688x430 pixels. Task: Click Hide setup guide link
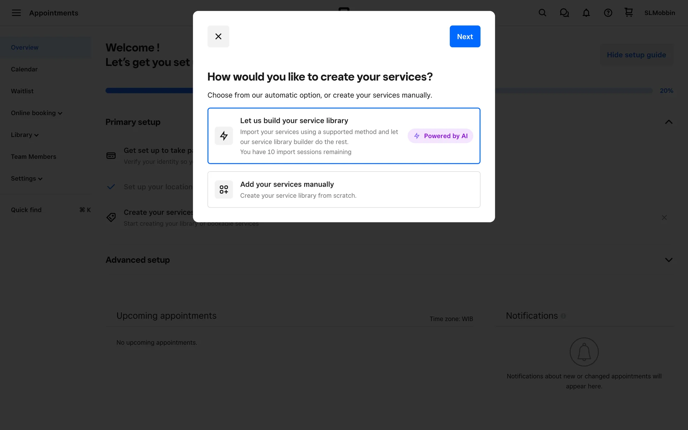(636, 55)
